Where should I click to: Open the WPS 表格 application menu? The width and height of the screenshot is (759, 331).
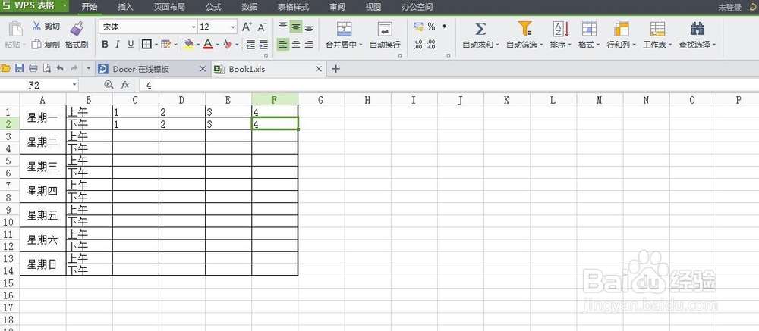pyautogui.click(x=34, y=7)
